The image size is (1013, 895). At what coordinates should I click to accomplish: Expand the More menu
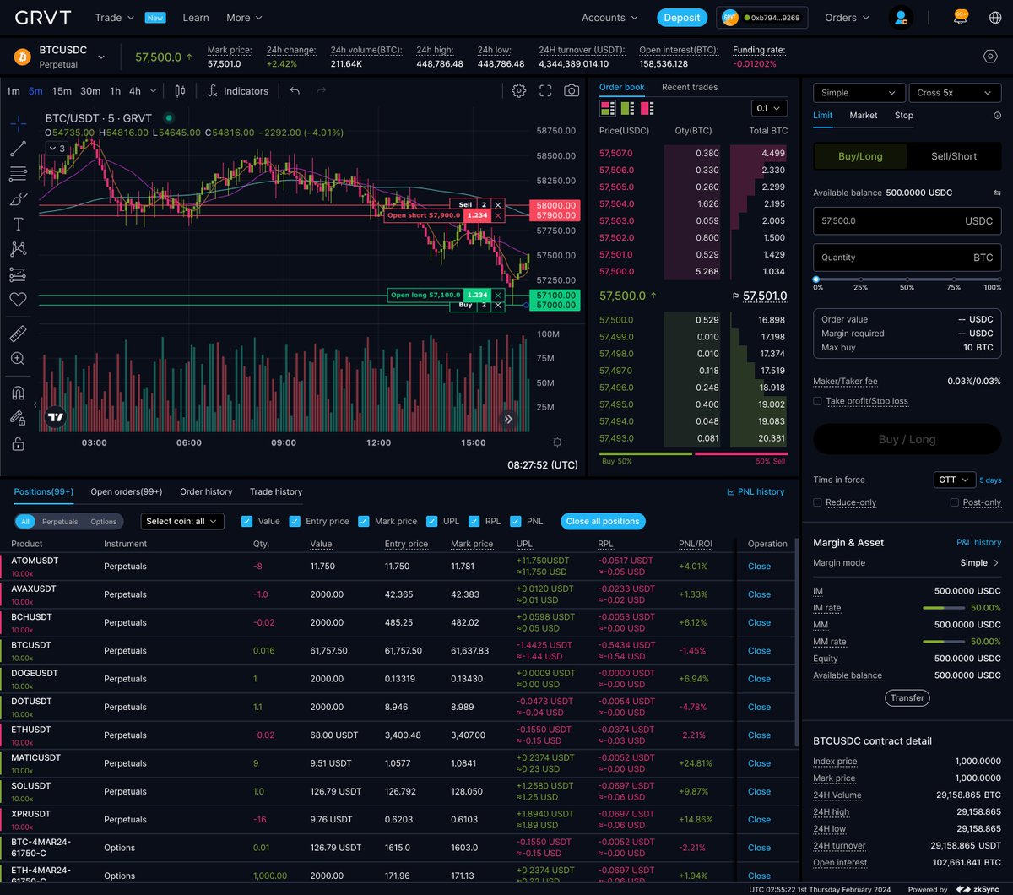(x=244, y=18)
